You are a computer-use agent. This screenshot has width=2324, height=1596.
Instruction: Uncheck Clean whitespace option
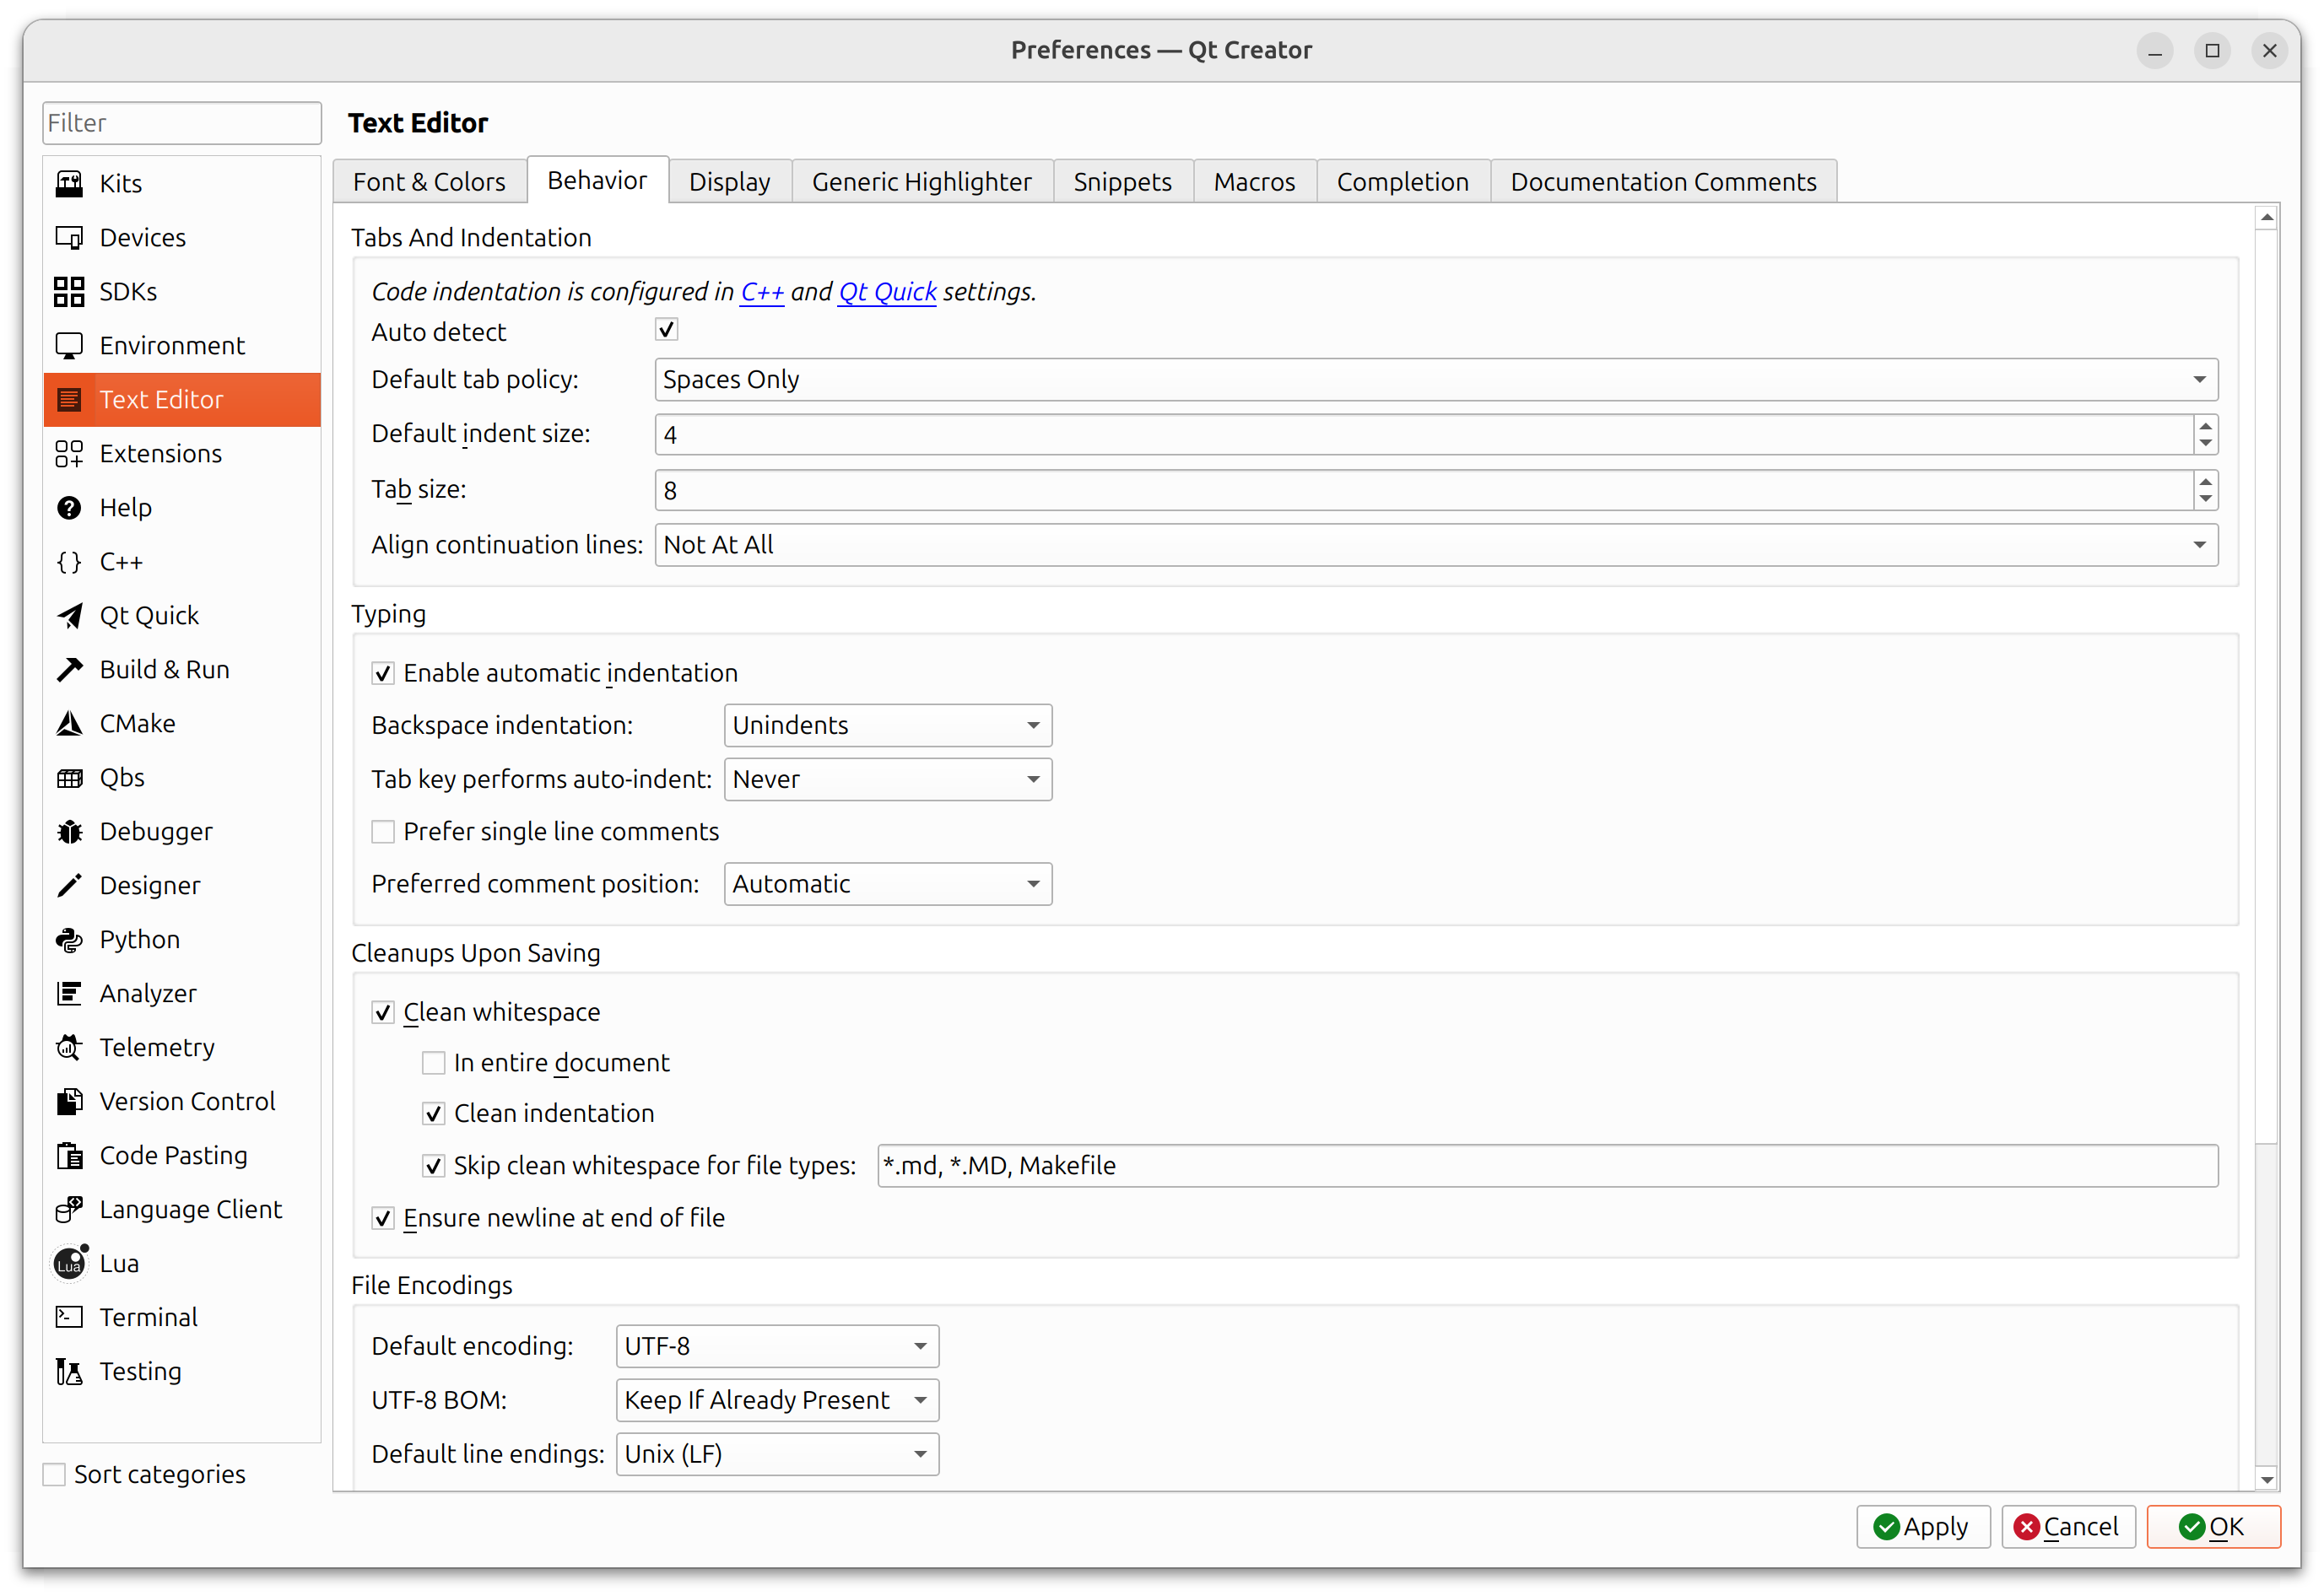coord(382,1013)
